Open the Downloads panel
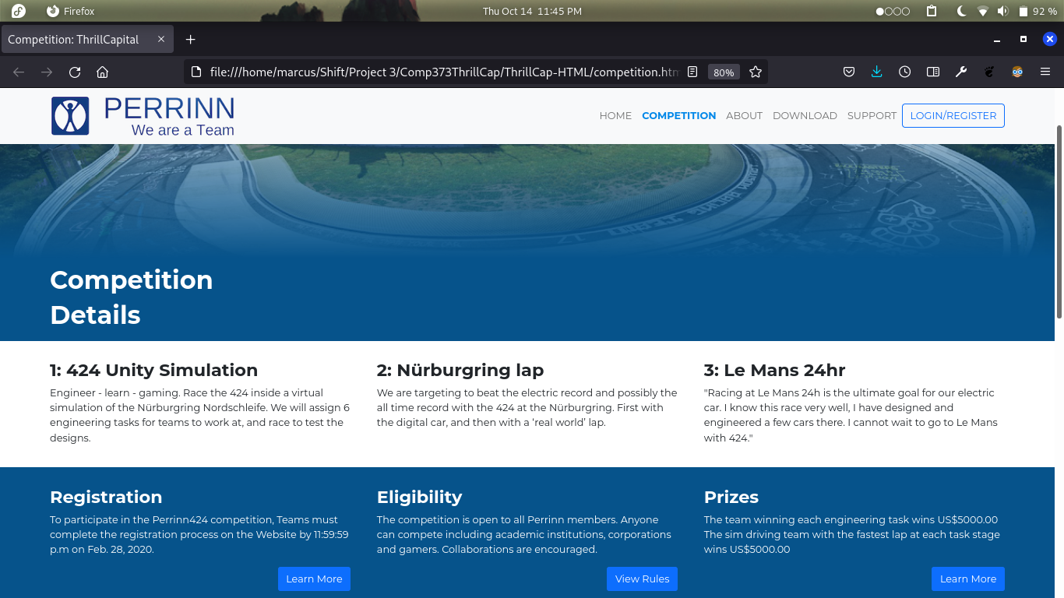This screenshot has width=1064, height=598. coord(877,72)
